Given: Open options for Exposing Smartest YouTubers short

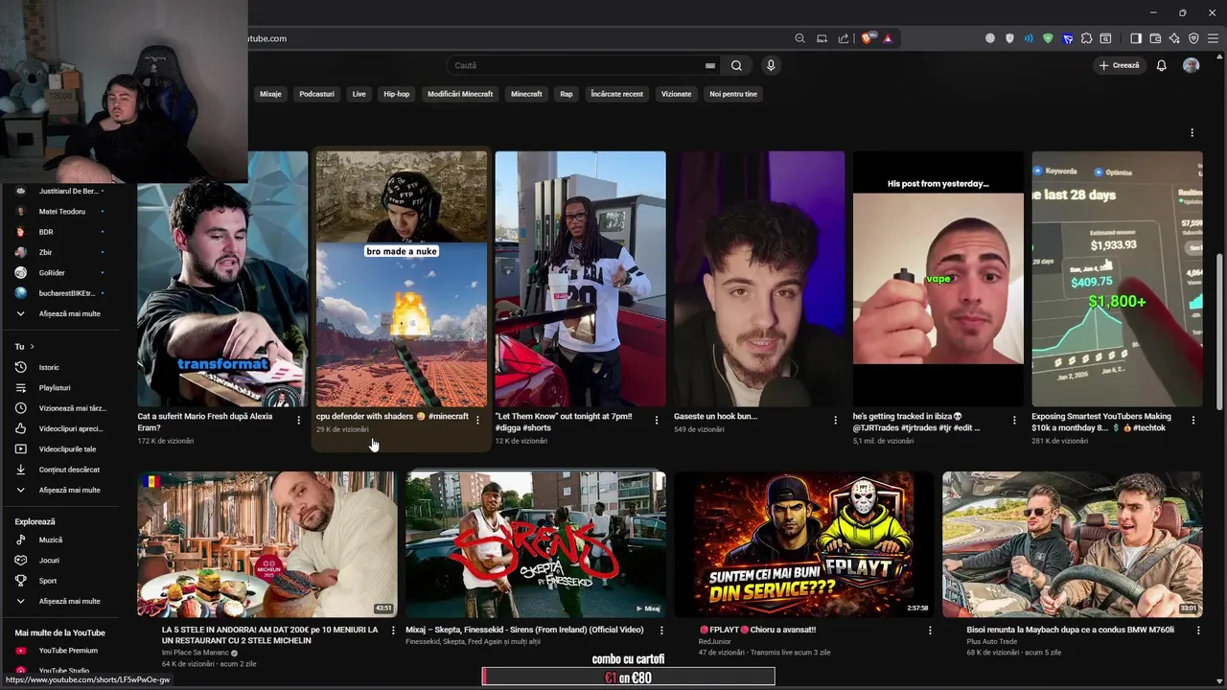Looking at the screenshot, I should click(1193, 421).
